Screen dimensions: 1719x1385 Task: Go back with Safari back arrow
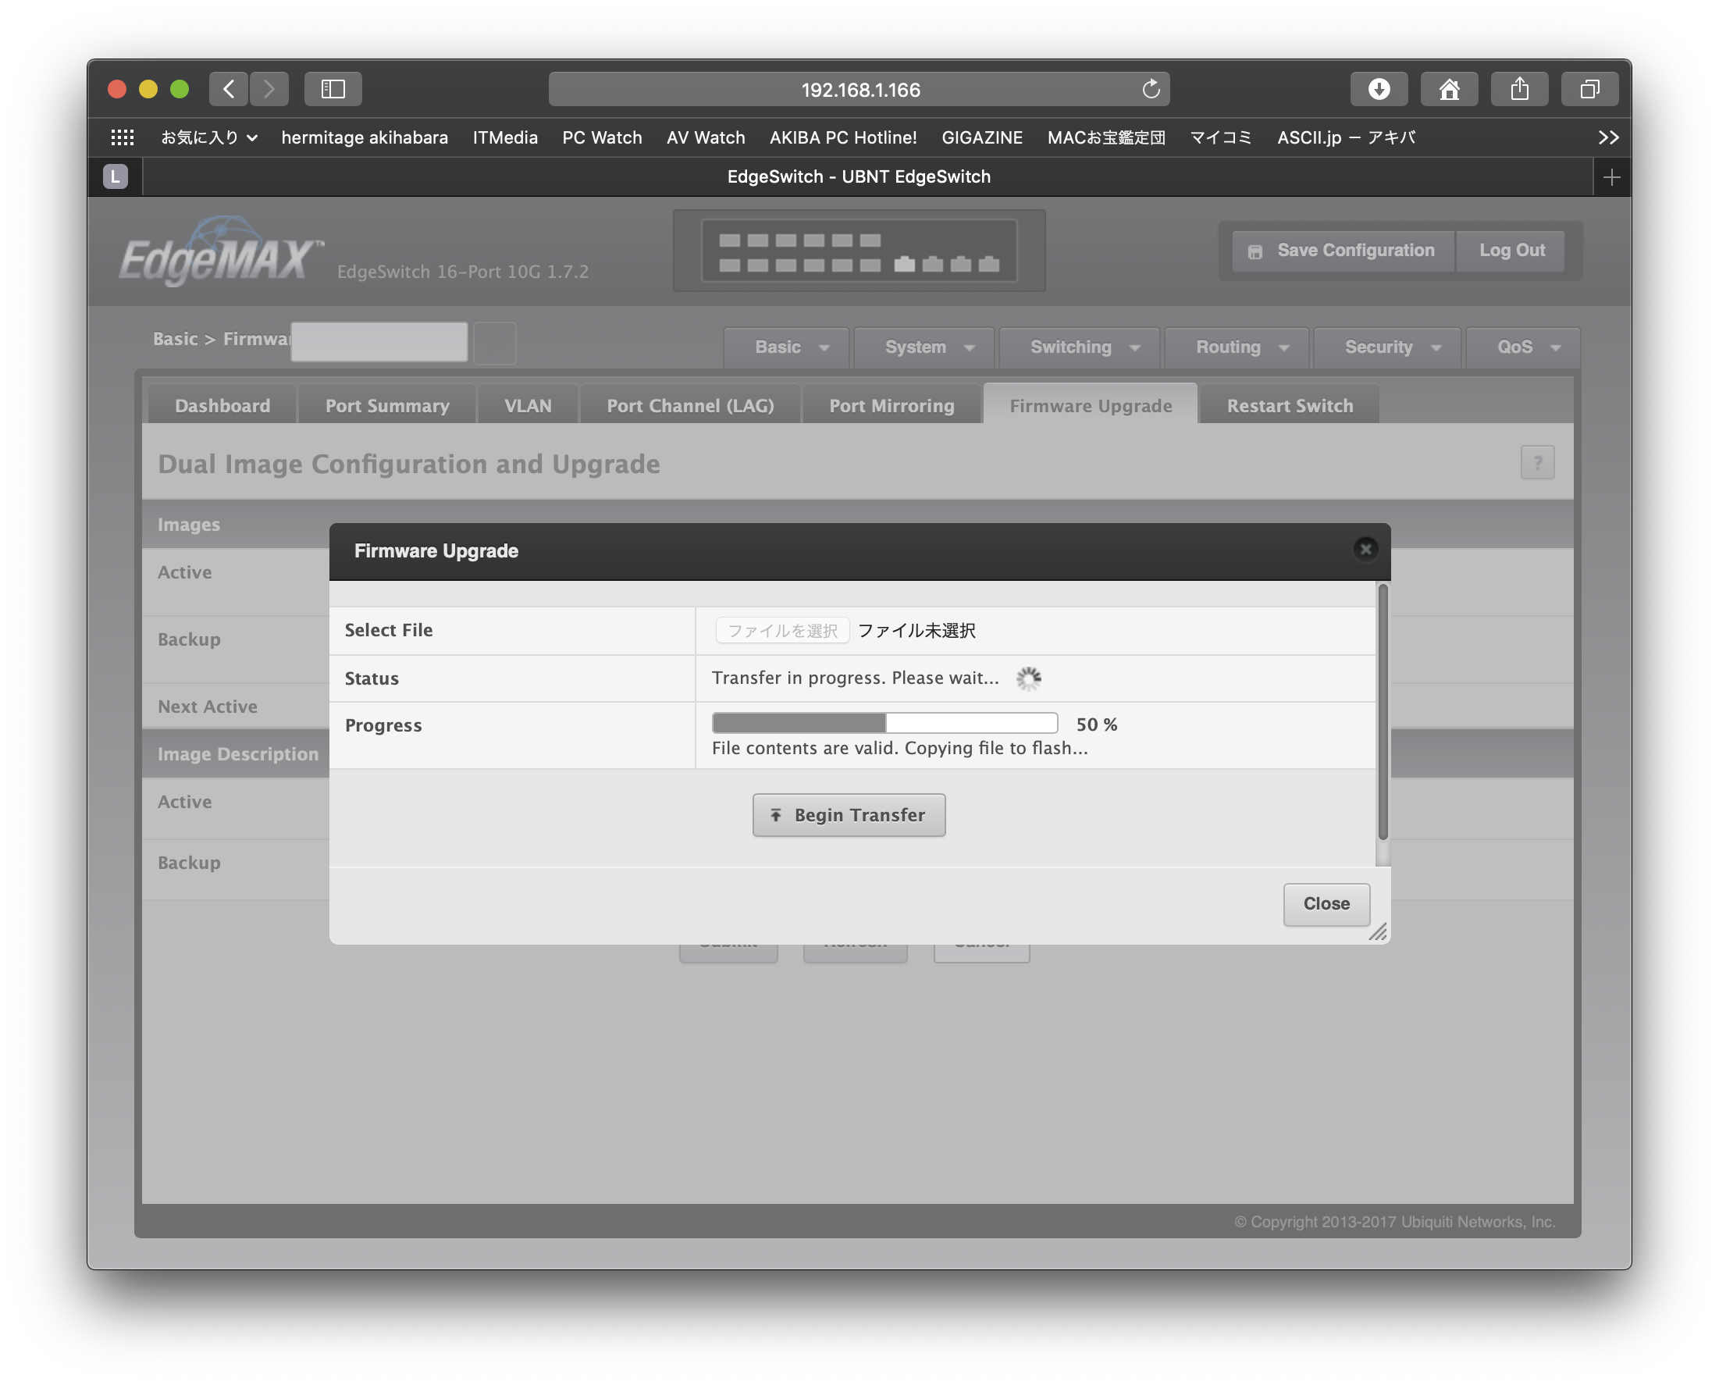pyautogui.click(x=229, y=88)
